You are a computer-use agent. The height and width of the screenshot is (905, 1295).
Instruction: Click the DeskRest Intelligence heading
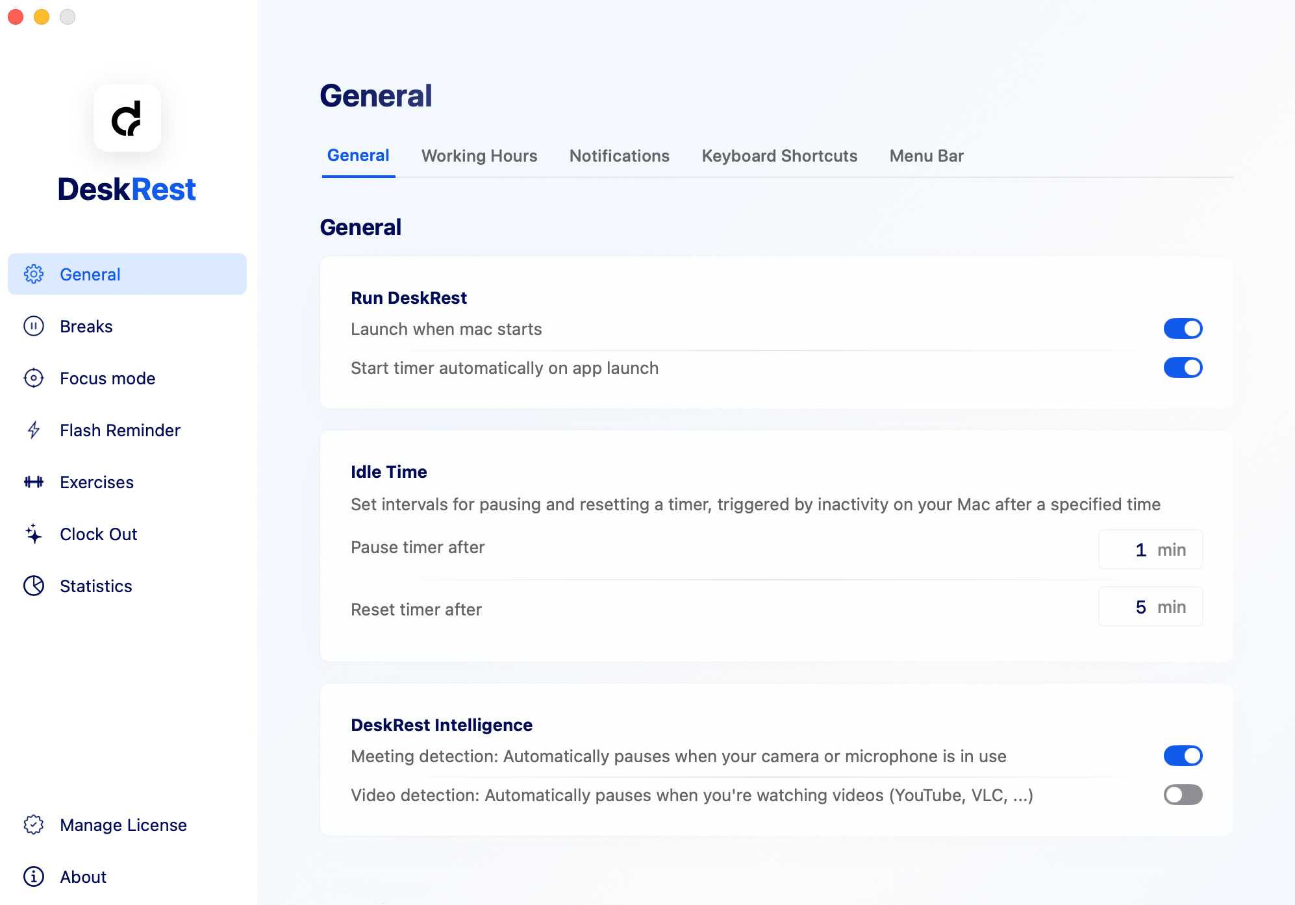tap(442, 725)
